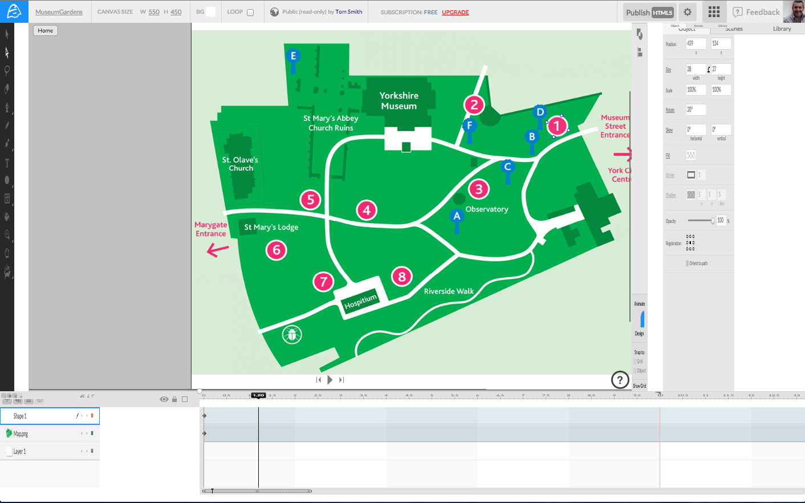Toggle outline mode for all layers
The width and height of the screenshot is (805, 503).
pyautogui.click(x=185, y=399)
